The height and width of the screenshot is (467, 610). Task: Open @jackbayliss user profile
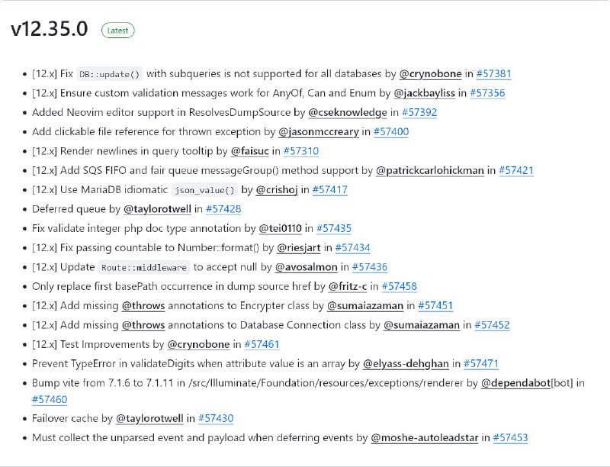tap(426, 93)
